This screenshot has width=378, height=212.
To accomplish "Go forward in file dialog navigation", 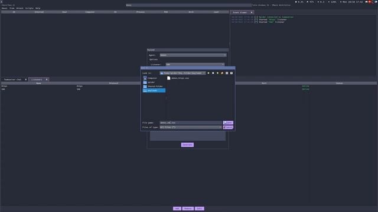I will [x=213, y=73].
